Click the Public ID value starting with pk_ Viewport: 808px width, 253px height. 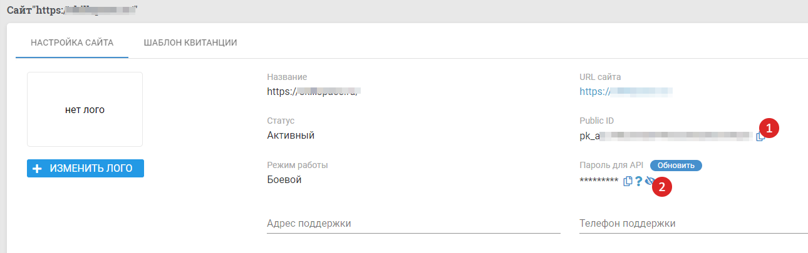[666, 136]
